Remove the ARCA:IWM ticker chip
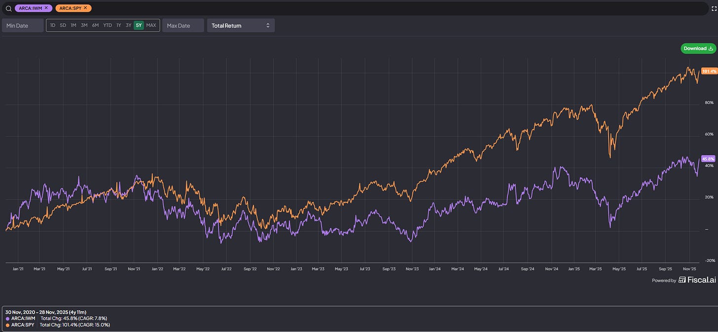This screenshot has height=332, width=718. coord(46,8)
